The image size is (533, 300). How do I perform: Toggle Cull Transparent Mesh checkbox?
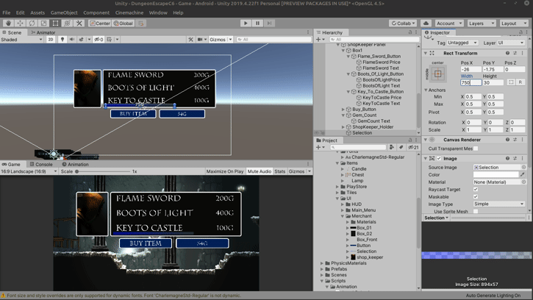pos(476,149)
